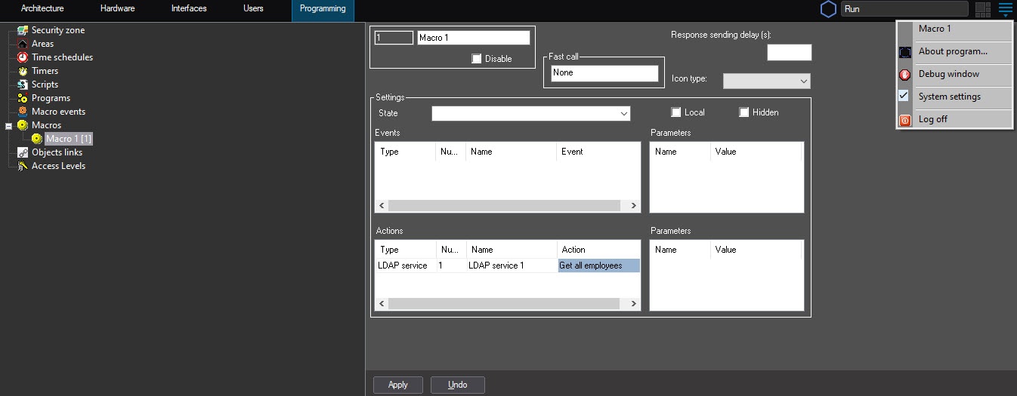Check the Hidden checkbox
The image size is (1017, 396).
tap(744, 112)
